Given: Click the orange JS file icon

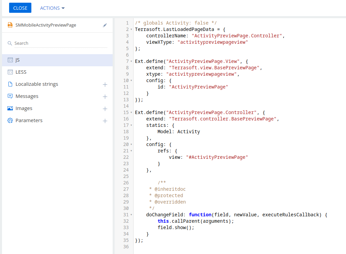Looking at the screenshot, I should (10, 25).
